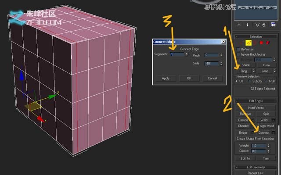Open Configure Modifier Sets icon

pos(273,25)
